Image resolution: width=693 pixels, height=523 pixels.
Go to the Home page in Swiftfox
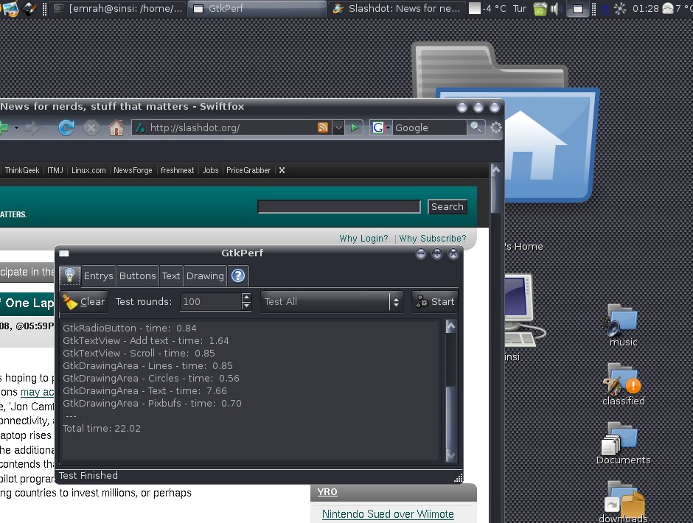116,128
